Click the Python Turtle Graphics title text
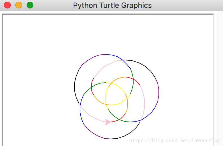 point(112,6)
